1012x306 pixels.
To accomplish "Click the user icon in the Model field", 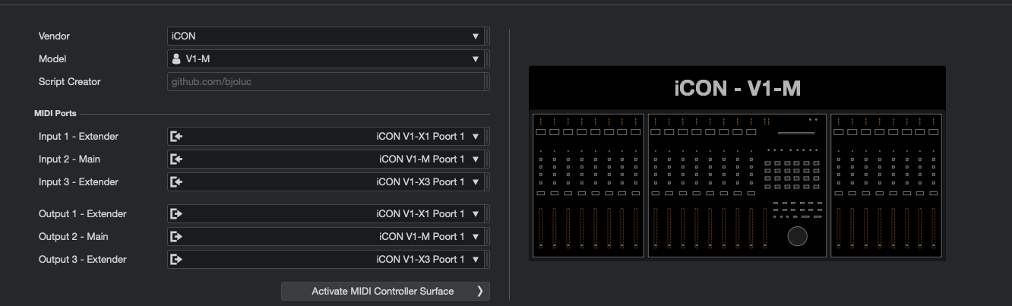I will pos(177,59).
